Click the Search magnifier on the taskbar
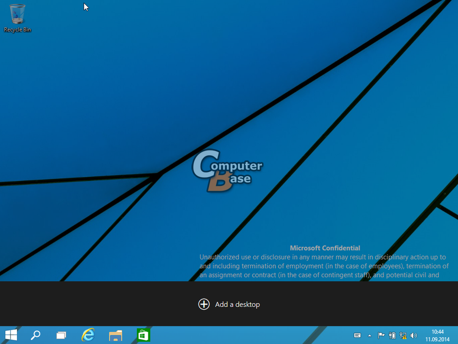Viewport: 458px width, 344px height. pyautogui.click(x=36, y=335)
